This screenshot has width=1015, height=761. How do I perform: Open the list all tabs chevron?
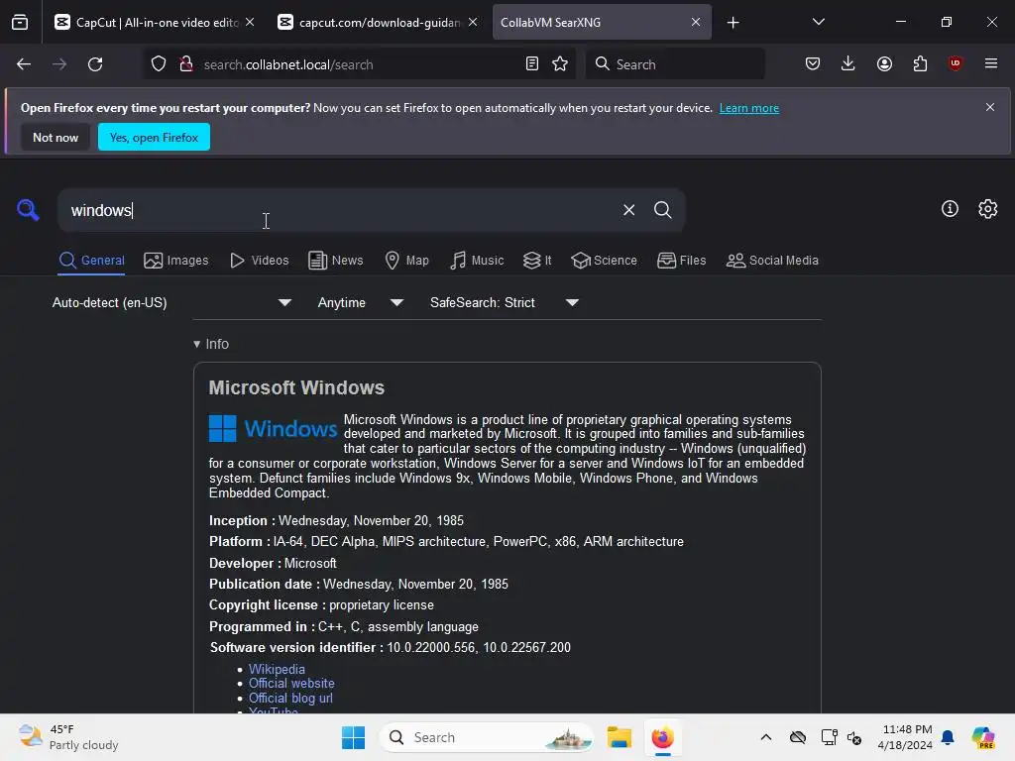(x=818, y=22)
